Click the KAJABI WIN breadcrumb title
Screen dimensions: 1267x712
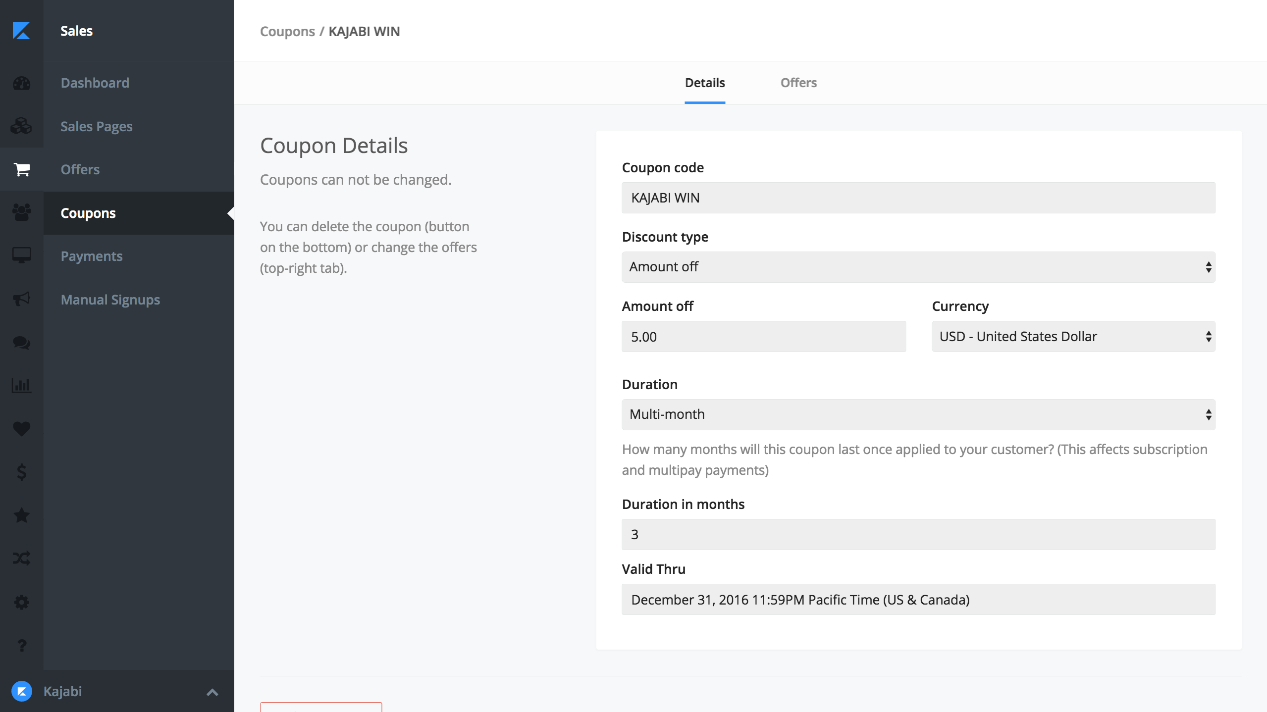(x=364, y=31)
